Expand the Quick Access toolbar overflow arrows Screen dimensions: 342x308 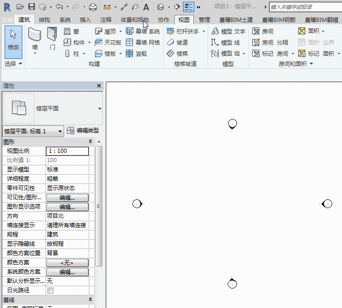pos(198,7)
